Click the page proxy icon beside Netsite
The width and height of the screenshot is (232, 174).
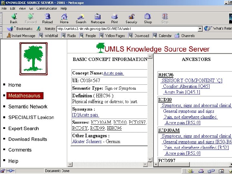(39, 29)
